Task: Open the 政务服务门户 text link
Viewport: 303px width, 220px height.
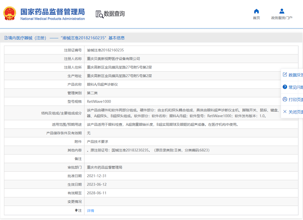Action: (x=282, y=18)
